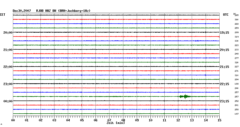
Task: Pick the 03 minute axis label
Action: click(x=54, y=120)
